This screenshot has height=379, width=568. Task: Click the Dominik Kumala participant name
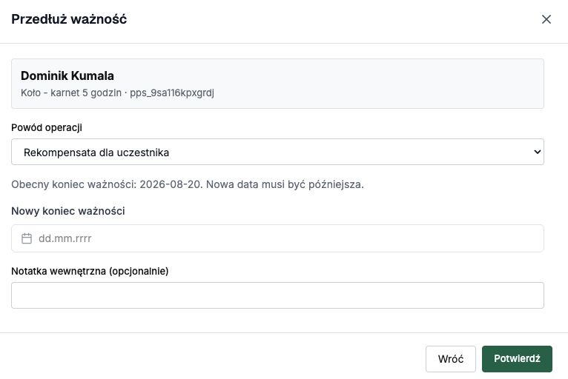click(x=67, y=76)
